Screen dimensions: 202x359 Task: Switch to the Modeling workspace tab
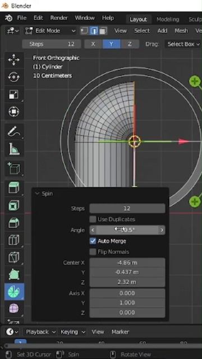click(x=168, y=20)
